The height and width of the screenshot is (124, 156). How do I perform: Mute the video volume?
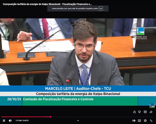pos(10,120)
